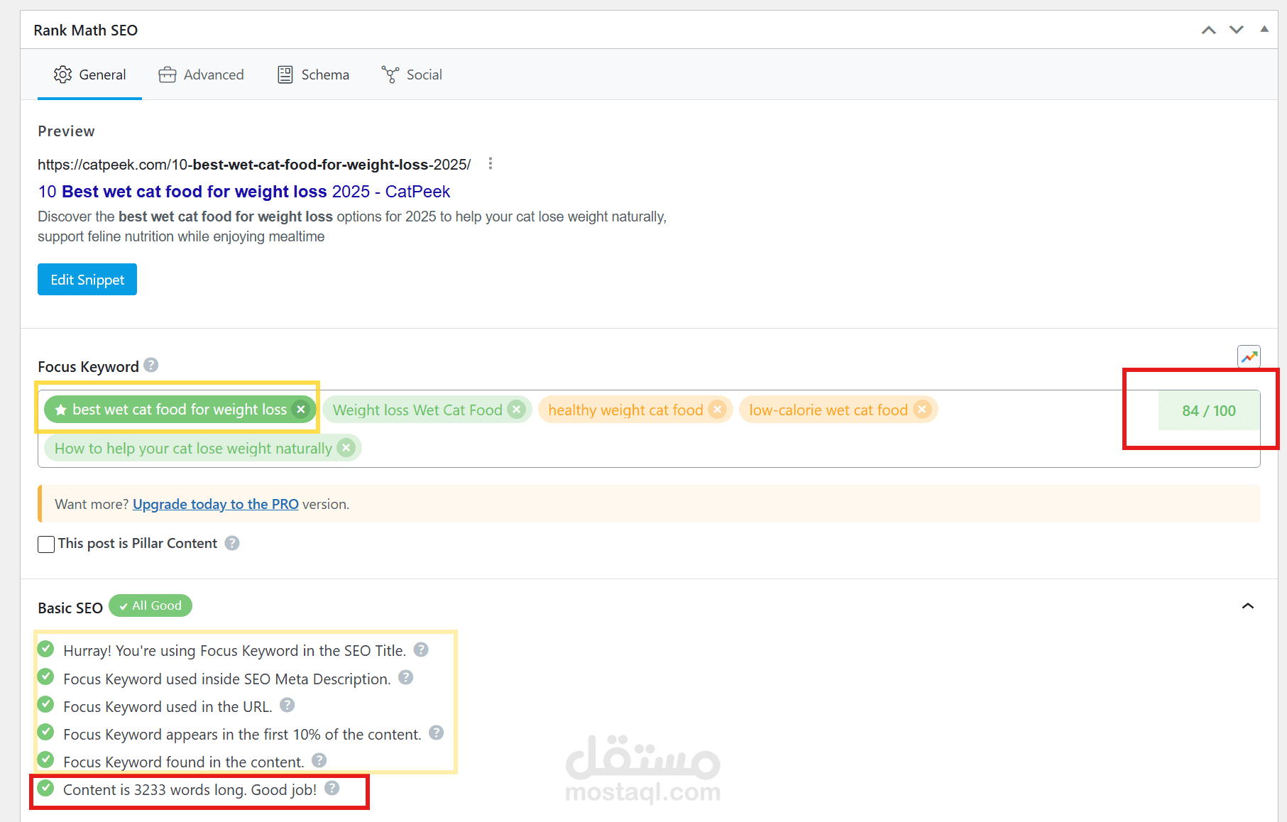Switch to the Social tab
1287x822 pixels.
412,75
